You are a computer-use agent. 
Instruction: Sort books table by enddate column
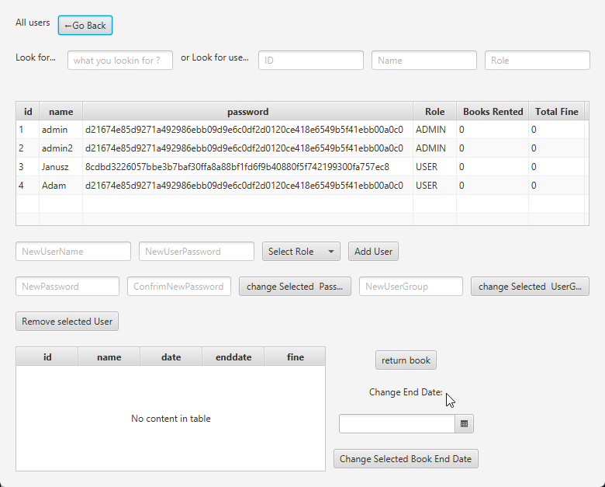[x=233, y=357]
